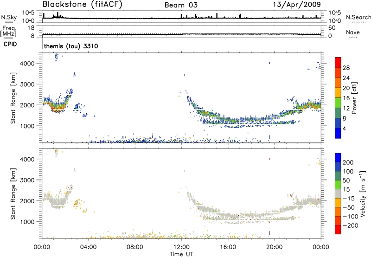Pick the blue top segment of Velocity colorbar
The width and height of the screenshot is (371, 257).
(x=338, y=158)
